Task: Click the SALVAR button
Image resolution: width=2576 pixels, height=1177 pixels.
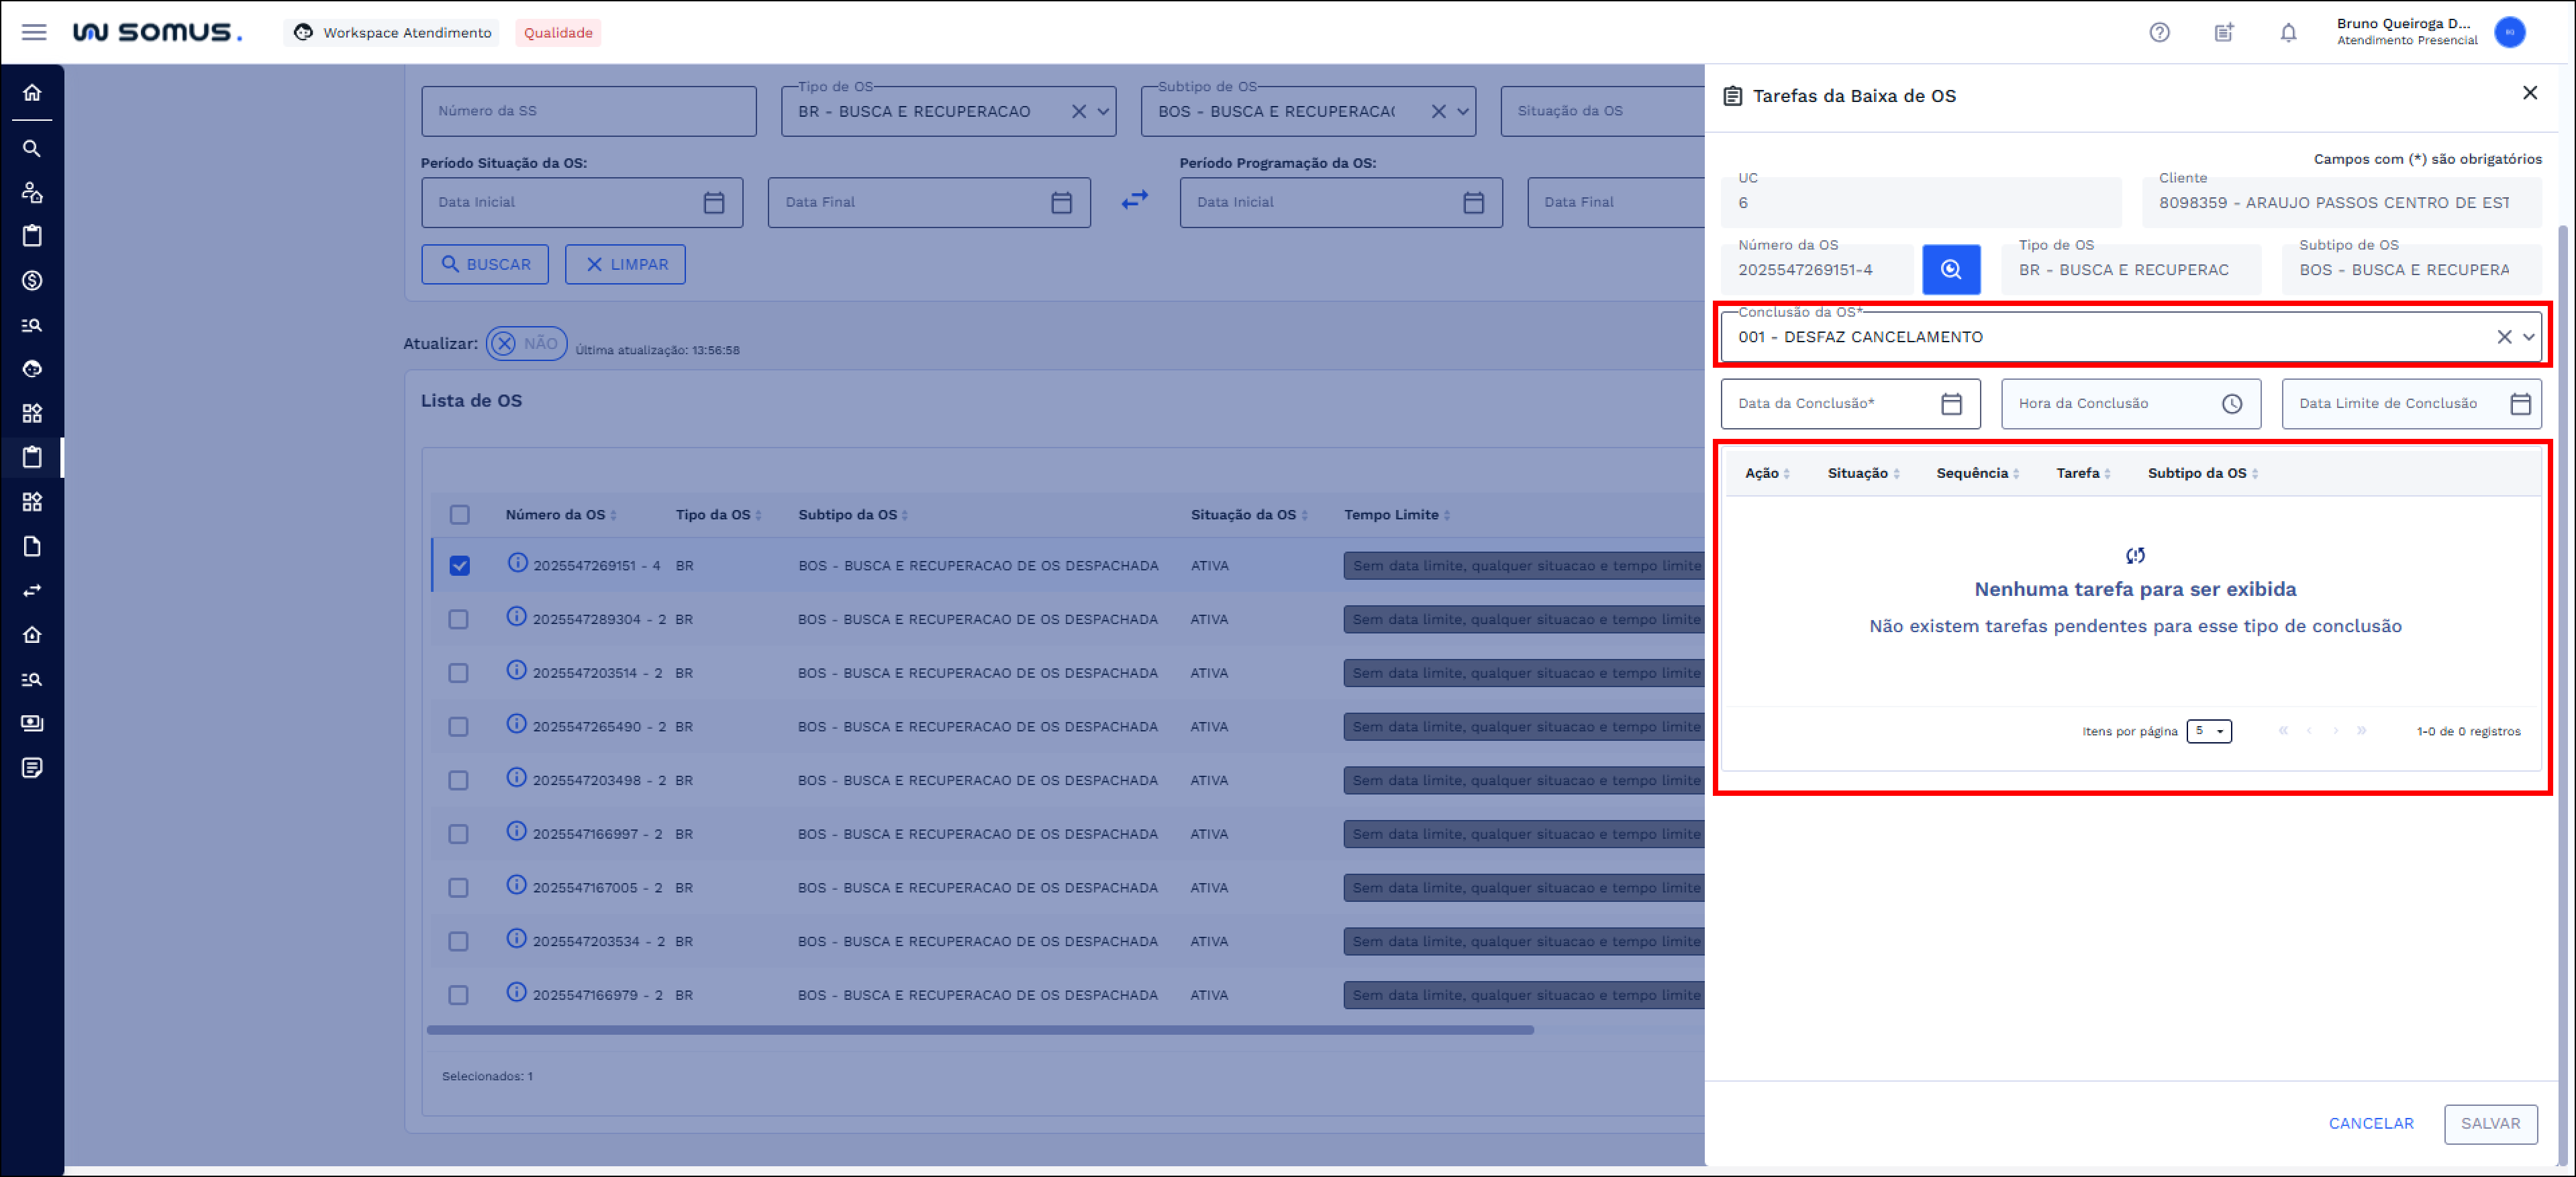Action: point(2491,1123)
